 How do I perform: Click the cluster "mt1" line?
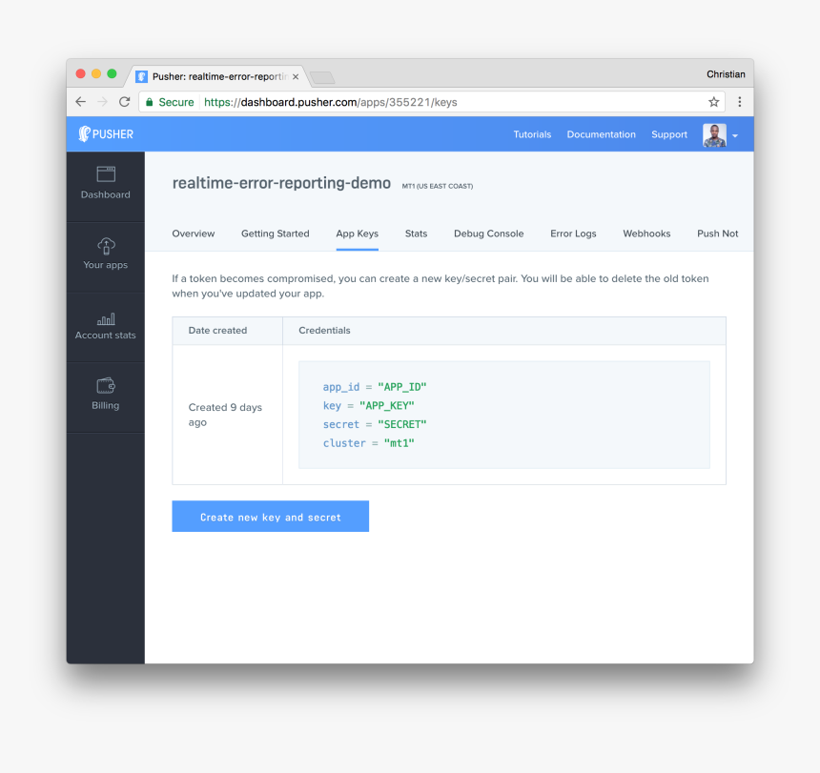point(368,443)
